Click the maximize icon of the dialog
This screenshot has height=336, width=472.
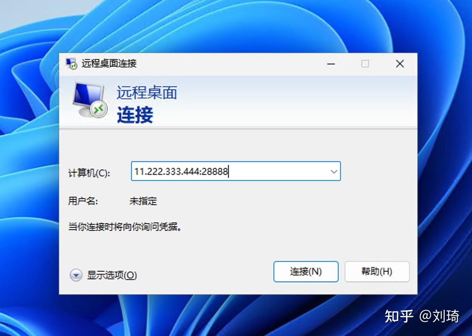pyautogui.click(x=365, y=64)
